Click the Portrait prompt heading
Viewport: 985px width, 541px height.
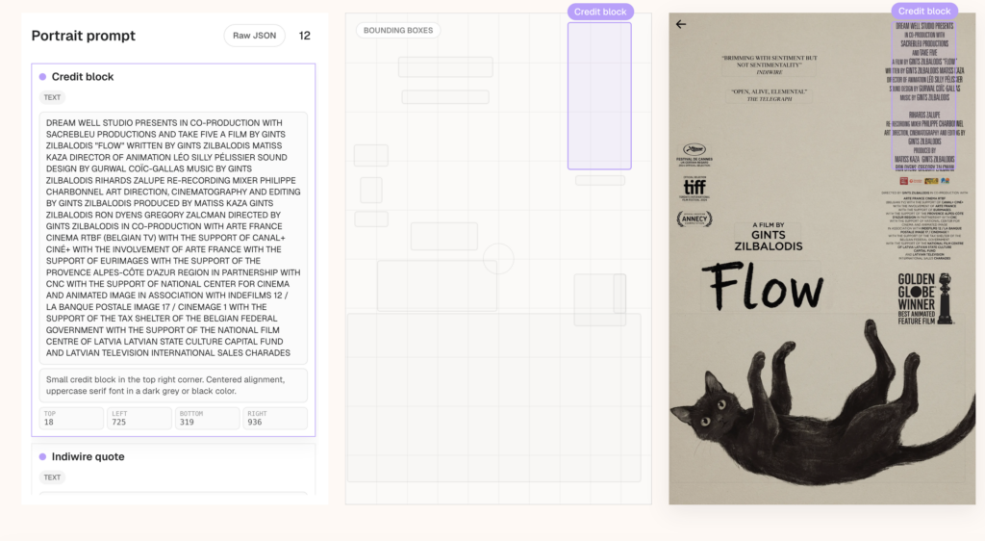tap(84, 36)
